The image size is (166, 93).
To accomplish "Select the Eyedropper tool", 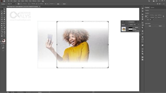I will (x=2, y=30).
